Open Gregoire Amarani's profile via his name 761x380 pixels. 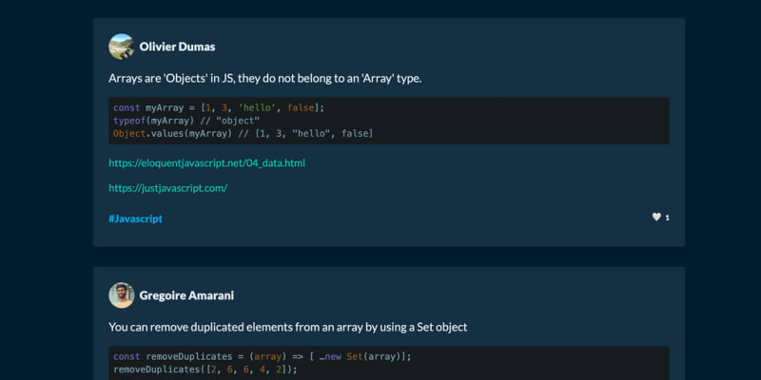(186, 295)
